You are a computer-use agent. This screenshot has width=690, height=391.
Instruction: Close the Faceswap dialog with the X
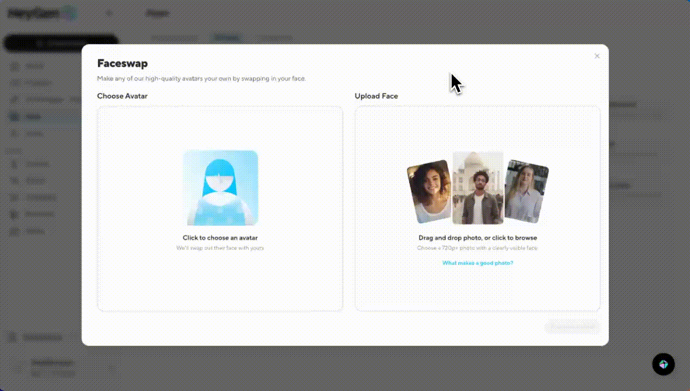pos(597,56)
